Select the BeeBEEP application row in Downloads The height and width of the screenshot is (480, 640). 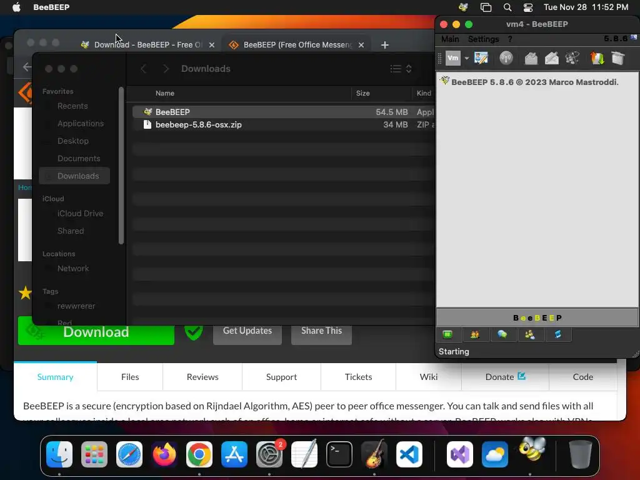tap(283, 112)
